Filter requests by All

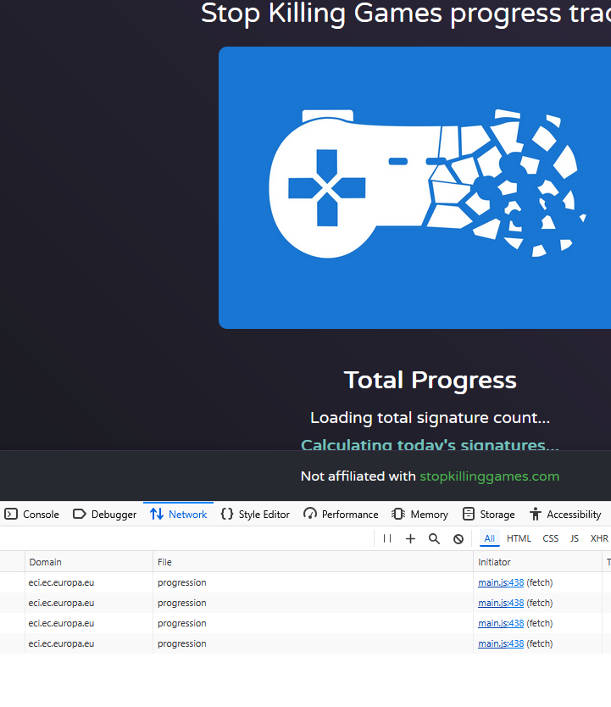point(489,538)
